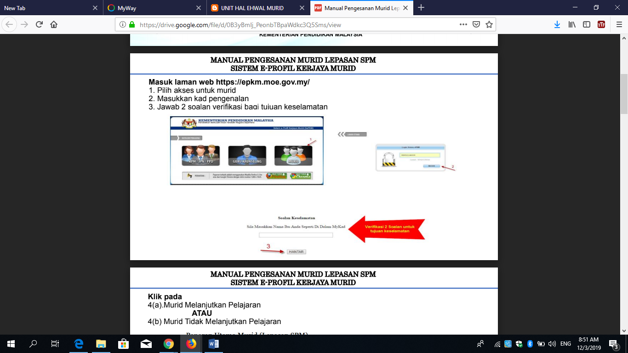Toggle the Firefox sidebar view
This screenshot has height=353, width=628.
[x=587, y=24]
